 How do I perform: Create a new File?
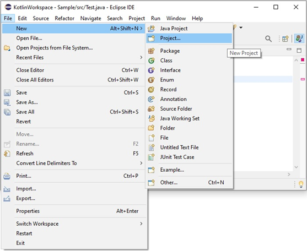pos(189,138)
